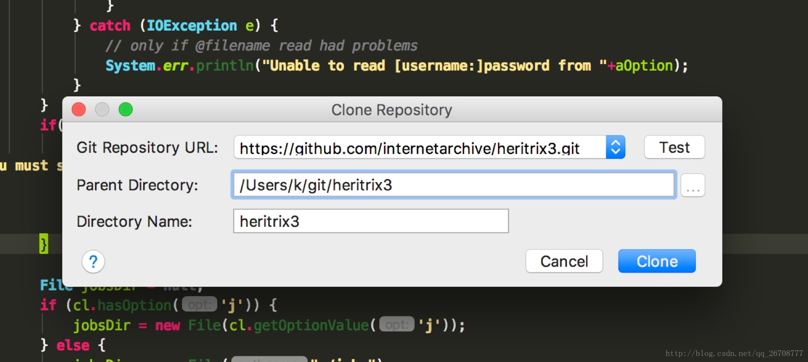Cancel the Clone Repository dialog
Screen dimensions: 808x362
click(x=564, y=261)
